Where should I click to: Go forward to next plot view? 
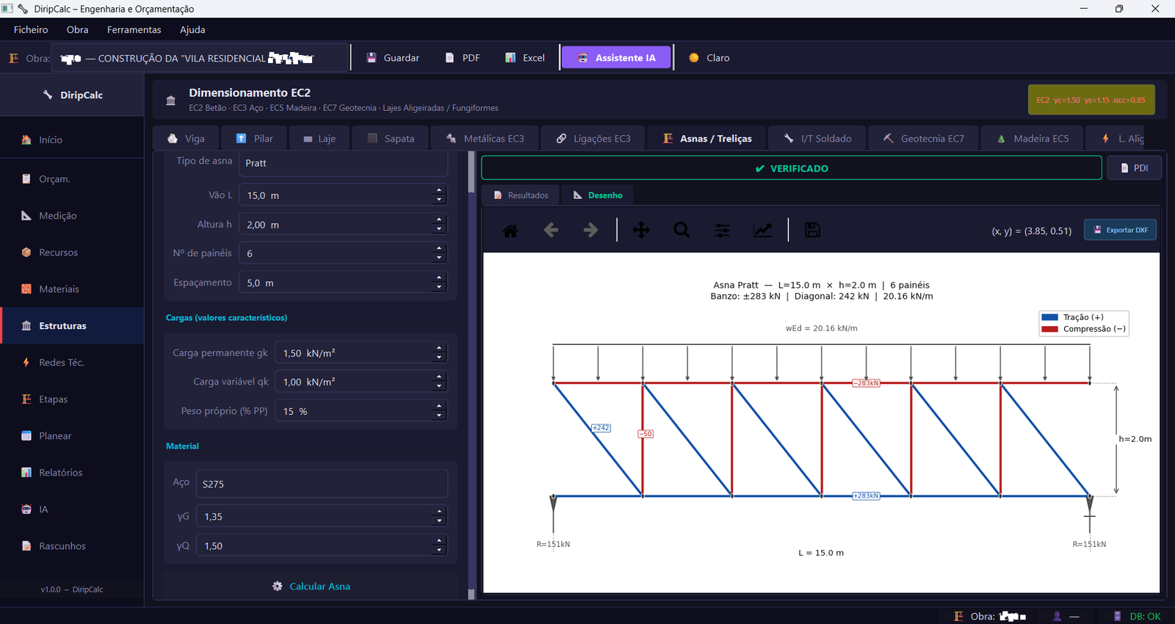(x=590, y=231)
